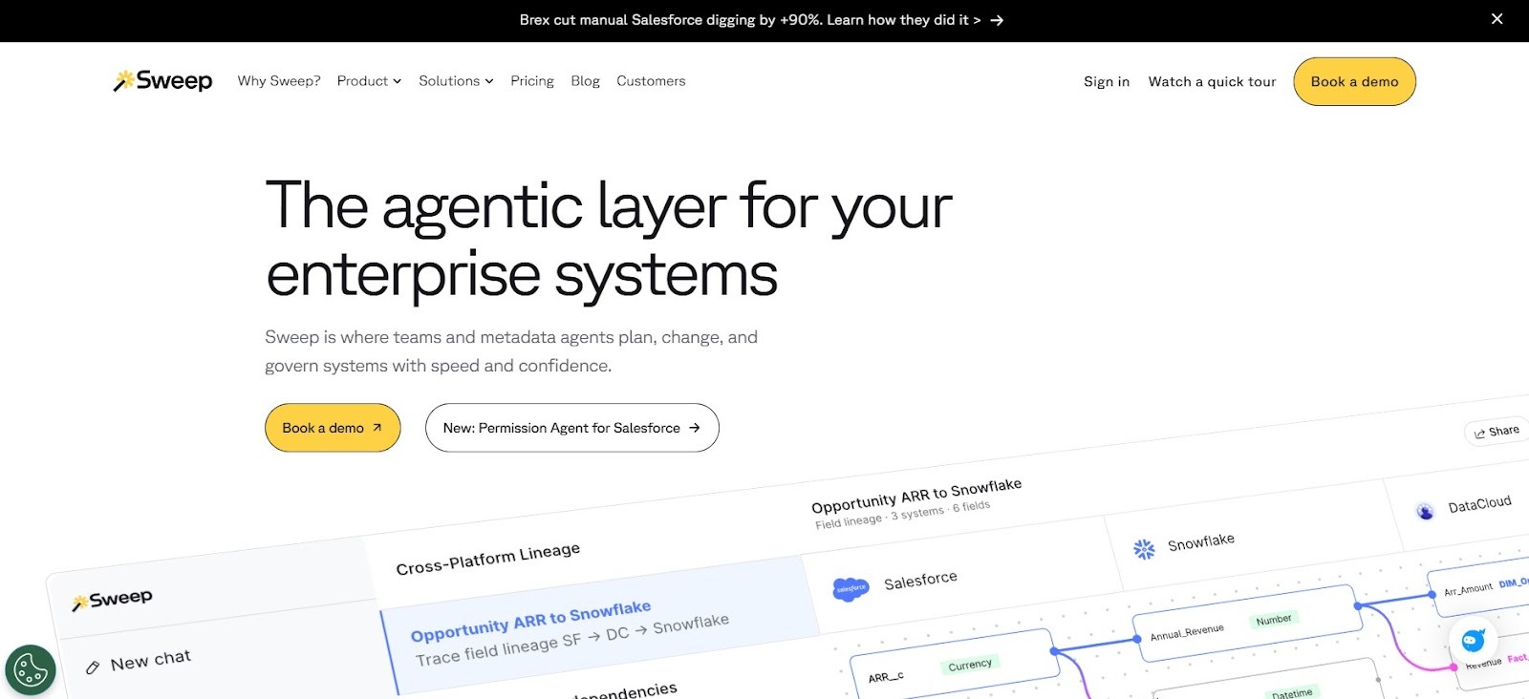Select the Snowflake logo icon

[x=1144, y=549]
